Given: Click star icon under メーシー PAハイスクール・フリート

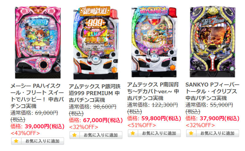Looking at the screenshot, I should coord(16,141).
